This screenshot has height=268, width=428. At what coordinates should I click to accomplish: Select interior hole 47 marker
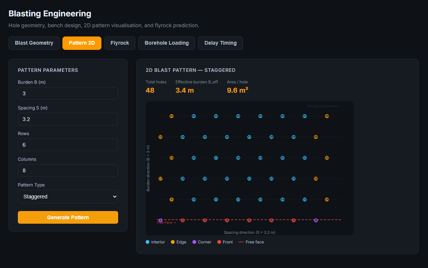point(305,116)
